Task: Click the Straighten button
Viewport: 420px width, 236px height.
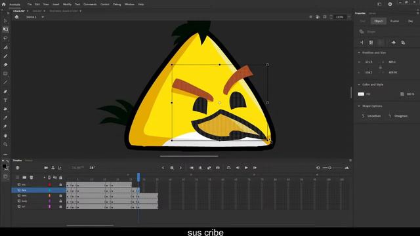Action: coord(398,116)
